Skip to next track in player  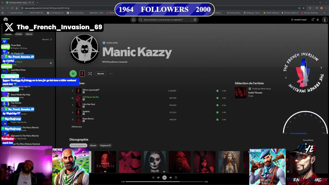[171, 178]
